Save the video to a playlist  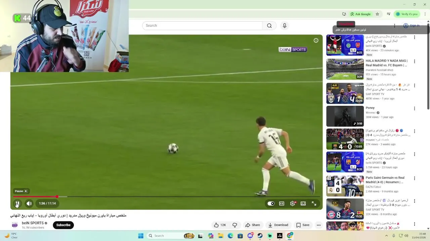click(303, 225)
